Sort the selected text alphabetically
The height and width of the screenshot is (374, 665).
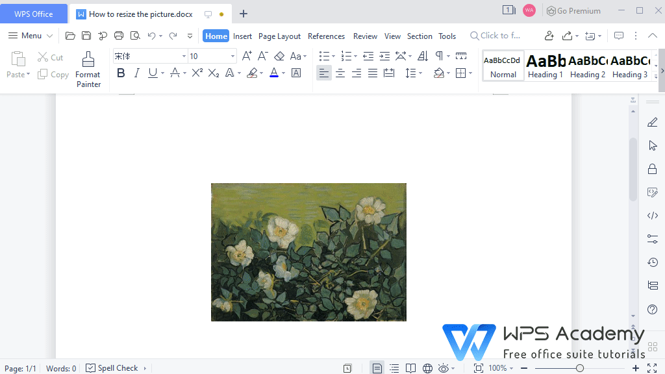point(423,56)
